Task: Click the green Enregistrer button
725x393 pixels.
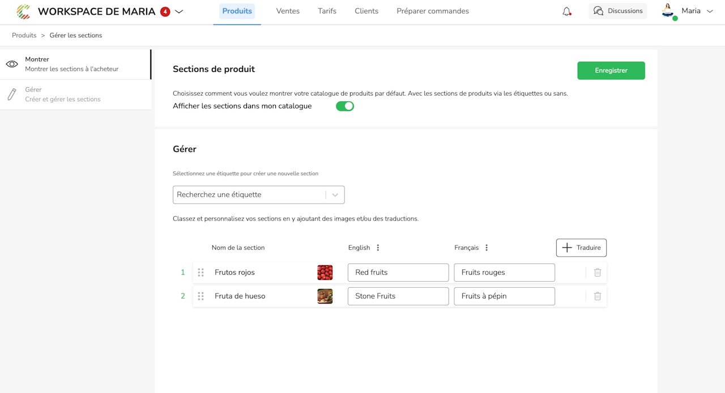Action: click(x=611, y=71)
